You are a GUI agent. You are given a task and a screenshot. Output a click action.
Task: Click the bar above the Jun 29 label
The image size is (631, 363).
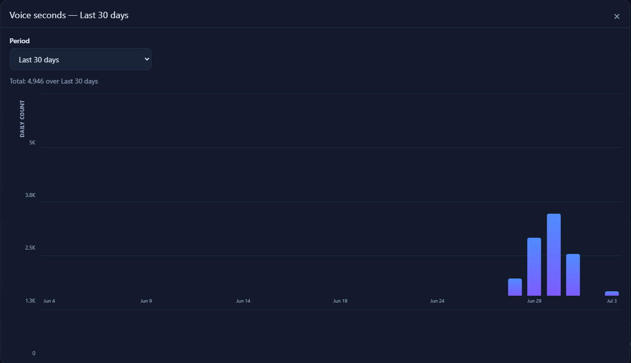coord(534,267)
